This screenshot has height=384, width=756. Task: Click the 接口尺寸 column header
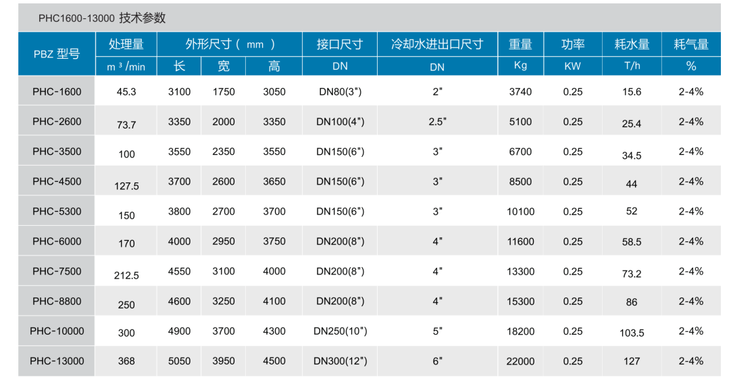click(x=340, y=44)
